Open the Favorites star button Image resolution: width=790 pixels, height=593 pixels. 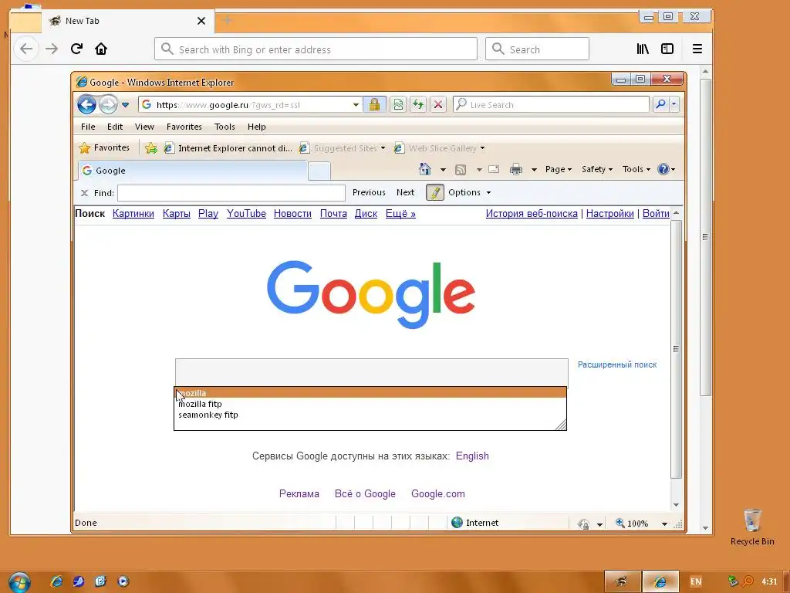pyautogui.click(x=105, y=147)
